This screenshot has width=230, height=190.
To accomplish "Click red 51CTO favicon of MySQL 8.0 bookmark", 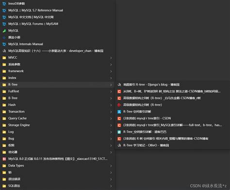I will click(x=4, y=159).
